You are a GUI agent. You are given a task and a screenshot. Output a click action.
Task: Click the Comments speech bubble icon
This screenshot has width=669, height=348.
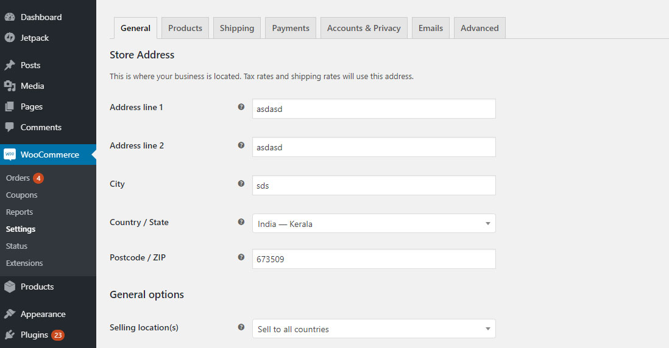coord(9,127)
